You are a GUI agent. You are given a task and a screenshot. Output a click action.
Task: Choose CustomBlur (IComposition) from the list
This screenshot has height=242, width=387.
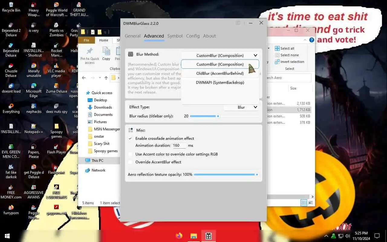tap(220, 64)
